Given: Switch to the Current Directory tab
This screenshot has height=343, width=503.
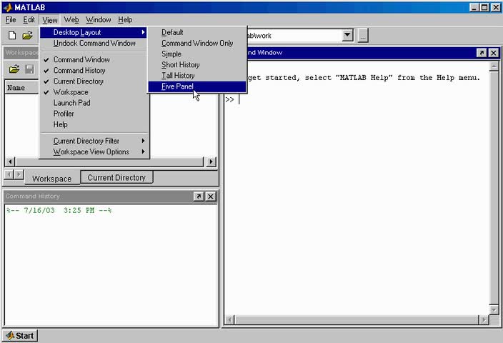Looking at the screenshot, I should click(116, 177).
